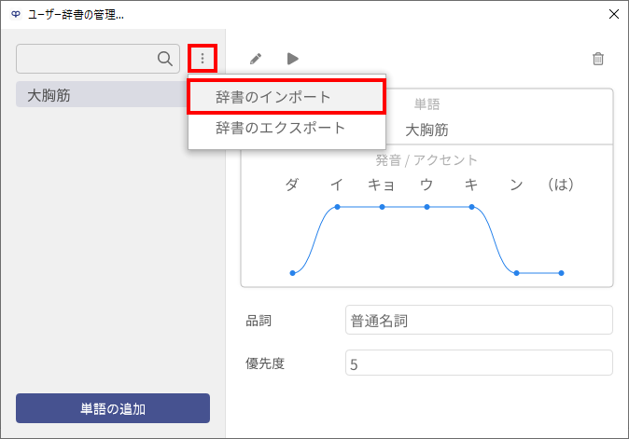Click accent point under ダ

tap(292, 273)
